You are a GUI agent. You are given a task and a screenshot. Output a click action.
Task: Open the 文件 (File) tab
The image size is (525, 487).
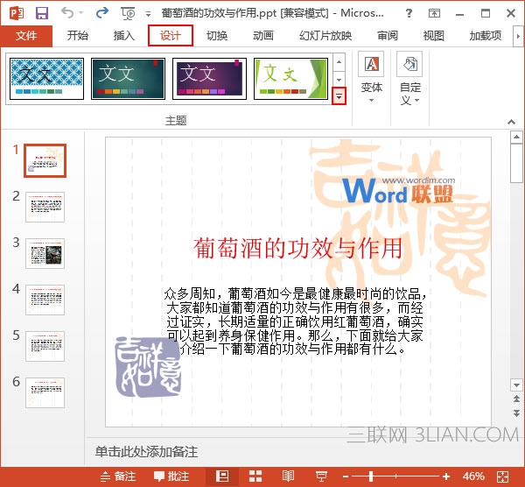tap(26, 36)
